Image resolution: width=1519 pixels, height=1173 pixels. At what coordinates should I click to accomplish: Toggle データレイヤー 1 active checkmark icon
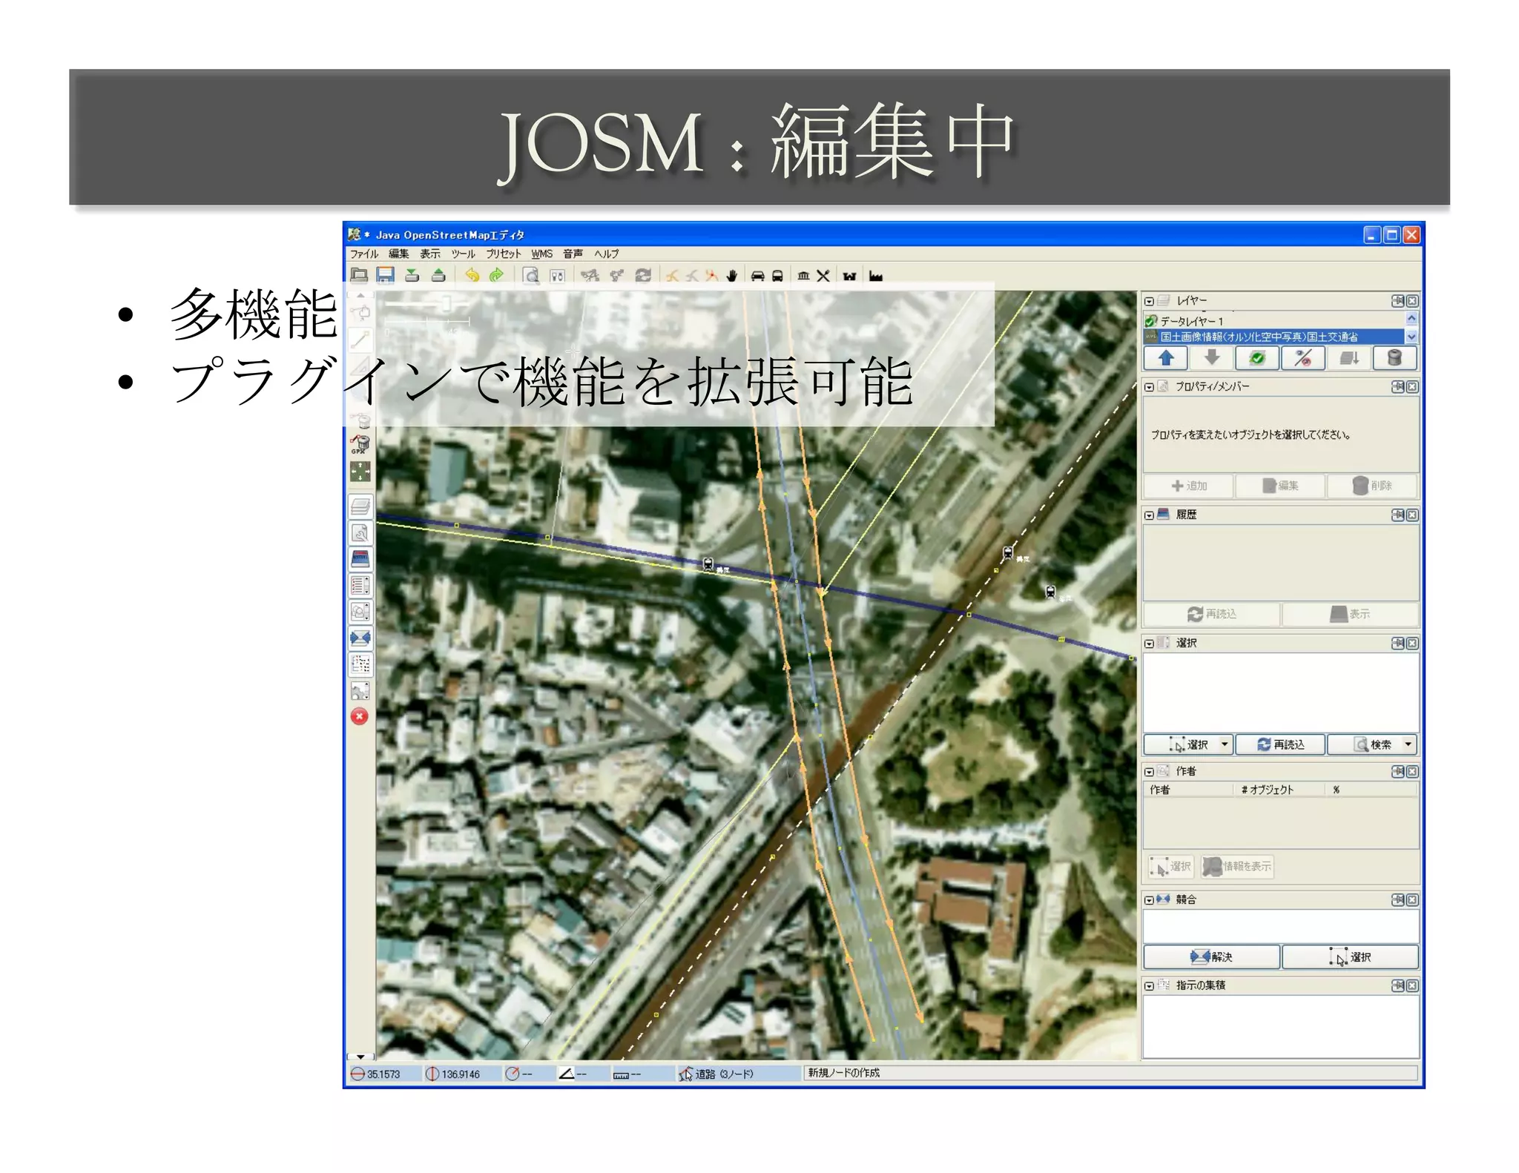(x=1151, y=321)
